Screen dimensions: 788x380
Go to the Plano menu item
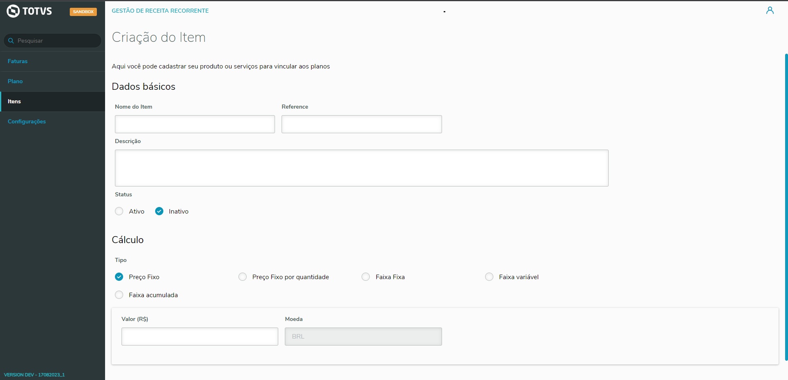[15, 82]
